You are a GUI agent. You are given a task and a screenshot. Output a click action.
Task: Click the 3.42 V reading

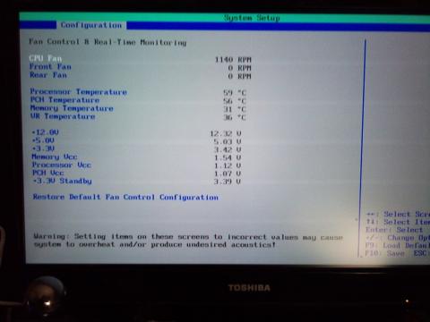click(x=228, y=149)
